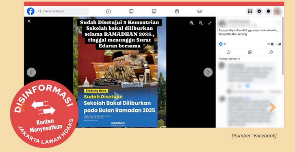295x152 pixels.
Task: Share the post with arrow button
Action: tap(271, 52)
